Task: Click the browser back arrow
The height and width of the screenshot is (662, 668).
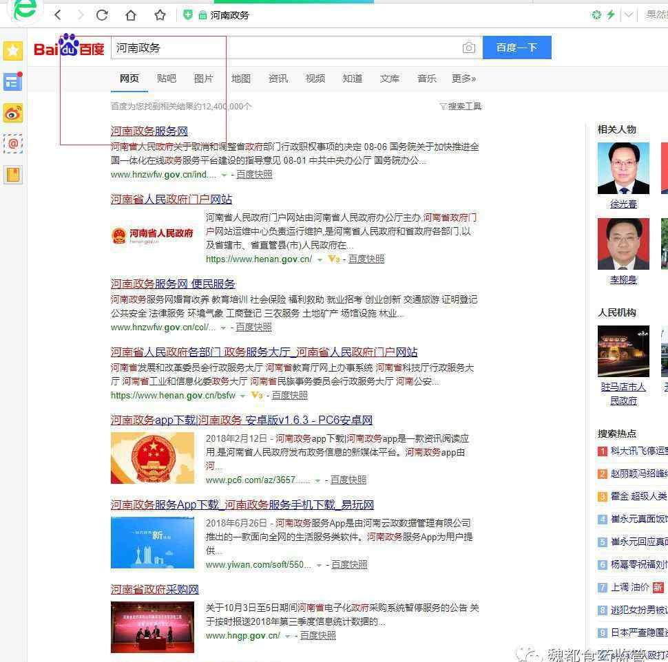Action: (x=58, y=15)
